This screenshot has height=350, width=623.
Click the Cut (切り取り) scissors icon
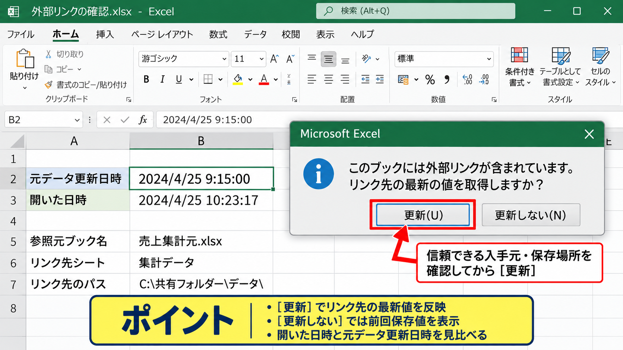click(48, 54)
